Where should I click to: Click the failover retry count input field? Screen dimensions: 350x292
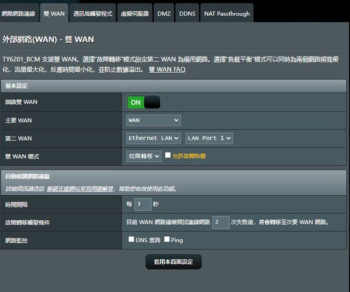(x=220, y=222)
